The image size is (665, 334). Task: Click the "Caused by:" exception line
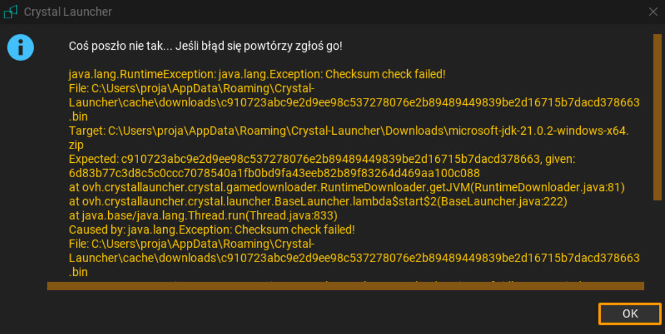click(211, 229)
